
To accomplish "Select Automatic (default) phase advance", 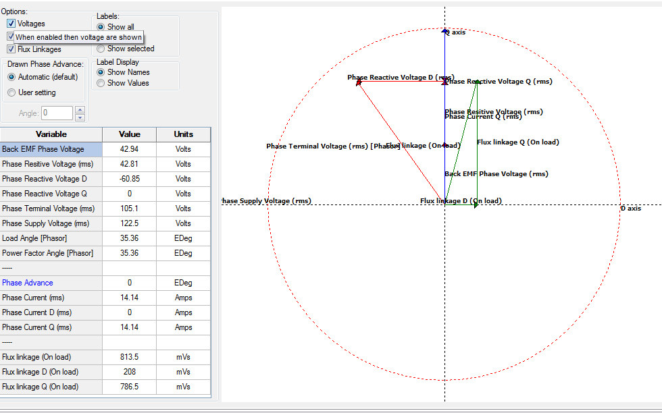I will click(11, 77).
